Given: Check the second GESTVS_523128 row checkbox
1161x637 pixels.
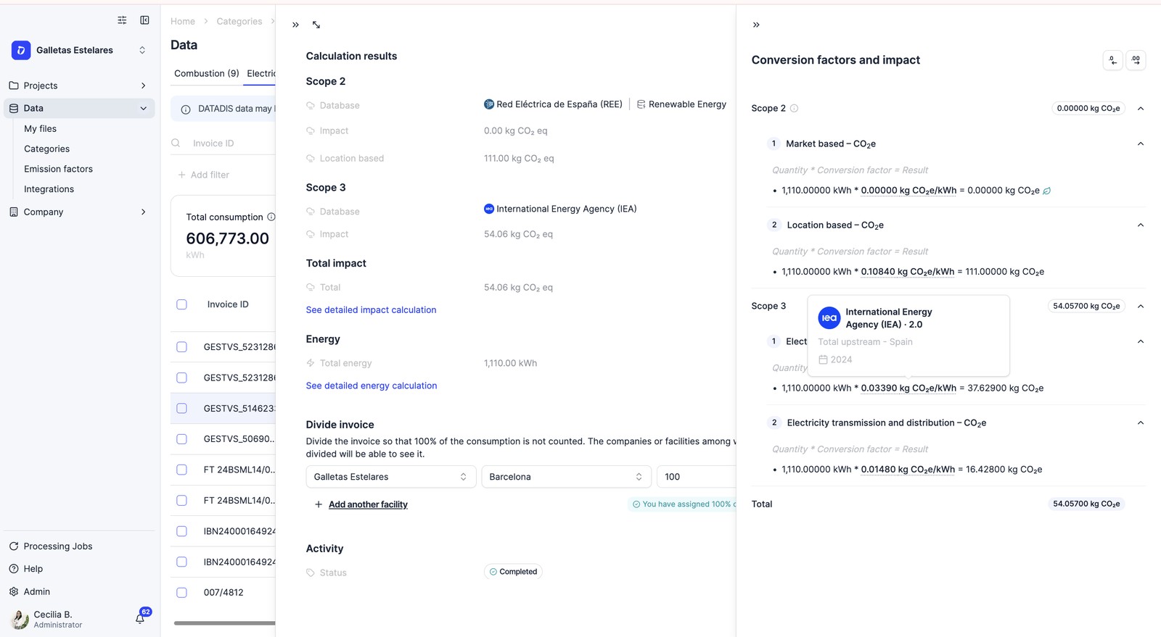Looking at the screenshot, I should coord(182,378).
